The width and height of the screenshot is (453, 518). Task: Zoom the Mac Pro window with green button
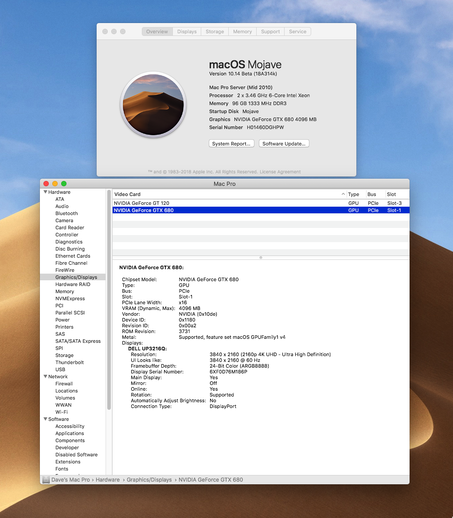64,184
